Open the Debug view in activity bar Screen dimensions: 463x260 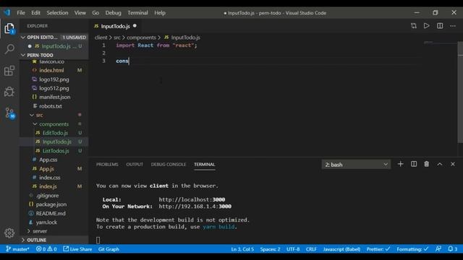pos(9,92)
